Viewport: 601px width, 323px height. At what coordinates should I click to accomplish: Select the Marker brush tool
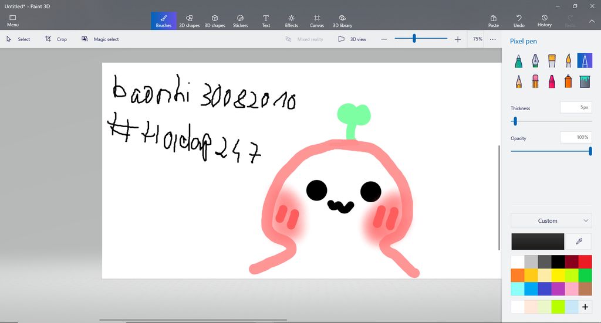click(519, 61)
